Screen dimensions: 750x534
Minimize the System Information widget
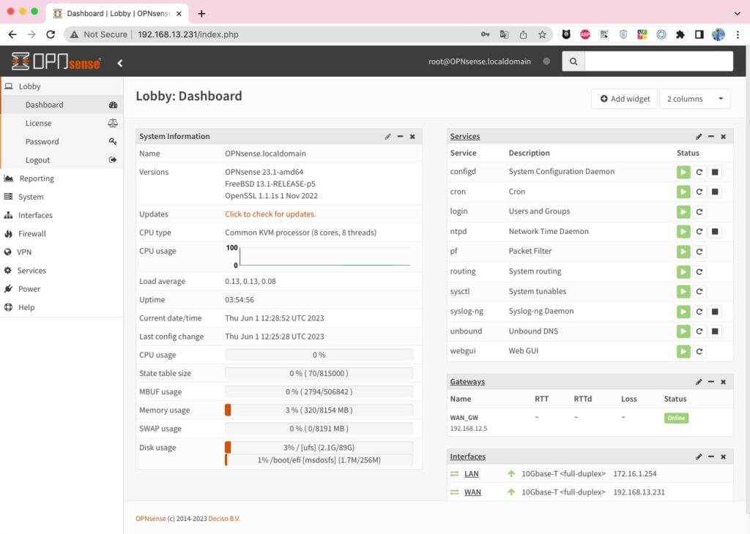[401, 137]
